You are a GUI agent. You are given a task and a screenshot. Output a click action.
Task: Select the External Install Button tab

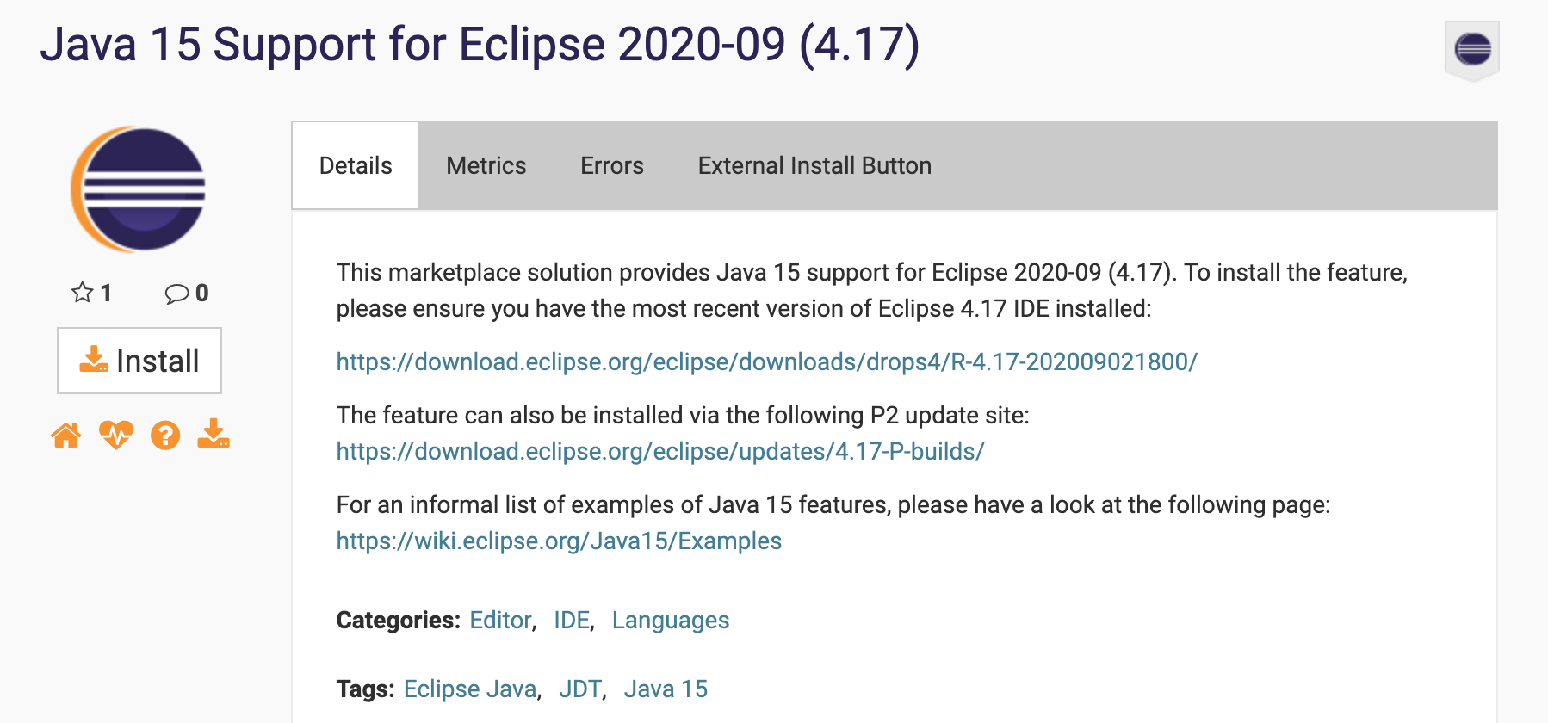click(x=814, y=165)
